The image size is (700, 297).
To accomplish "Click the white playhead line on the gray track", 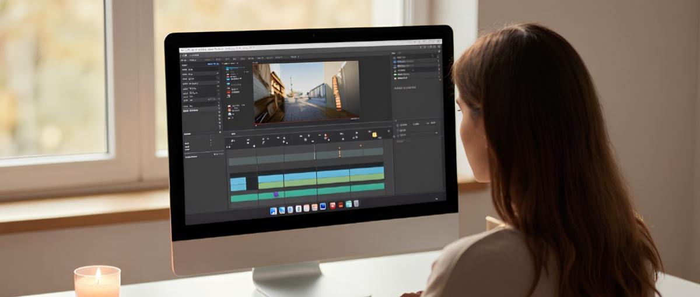I will point(314,152).
